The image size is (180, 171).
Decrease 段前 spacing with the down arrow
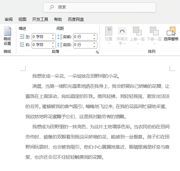tap(94, 39)
